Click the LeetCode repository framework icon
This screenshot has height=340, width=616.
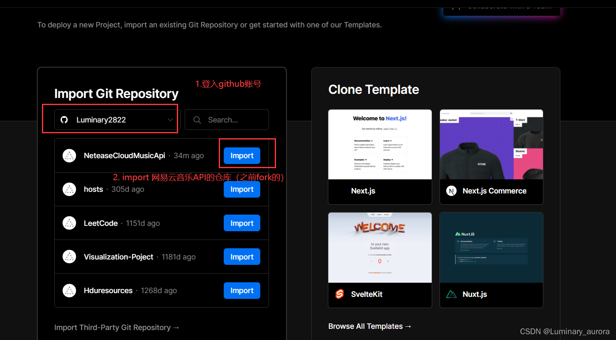pyautogui.click(x=69, y=223)
